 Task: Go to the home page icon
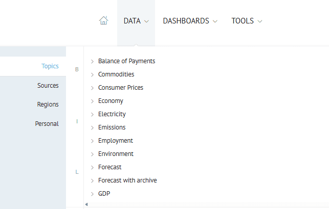click(x=104, y=20)
